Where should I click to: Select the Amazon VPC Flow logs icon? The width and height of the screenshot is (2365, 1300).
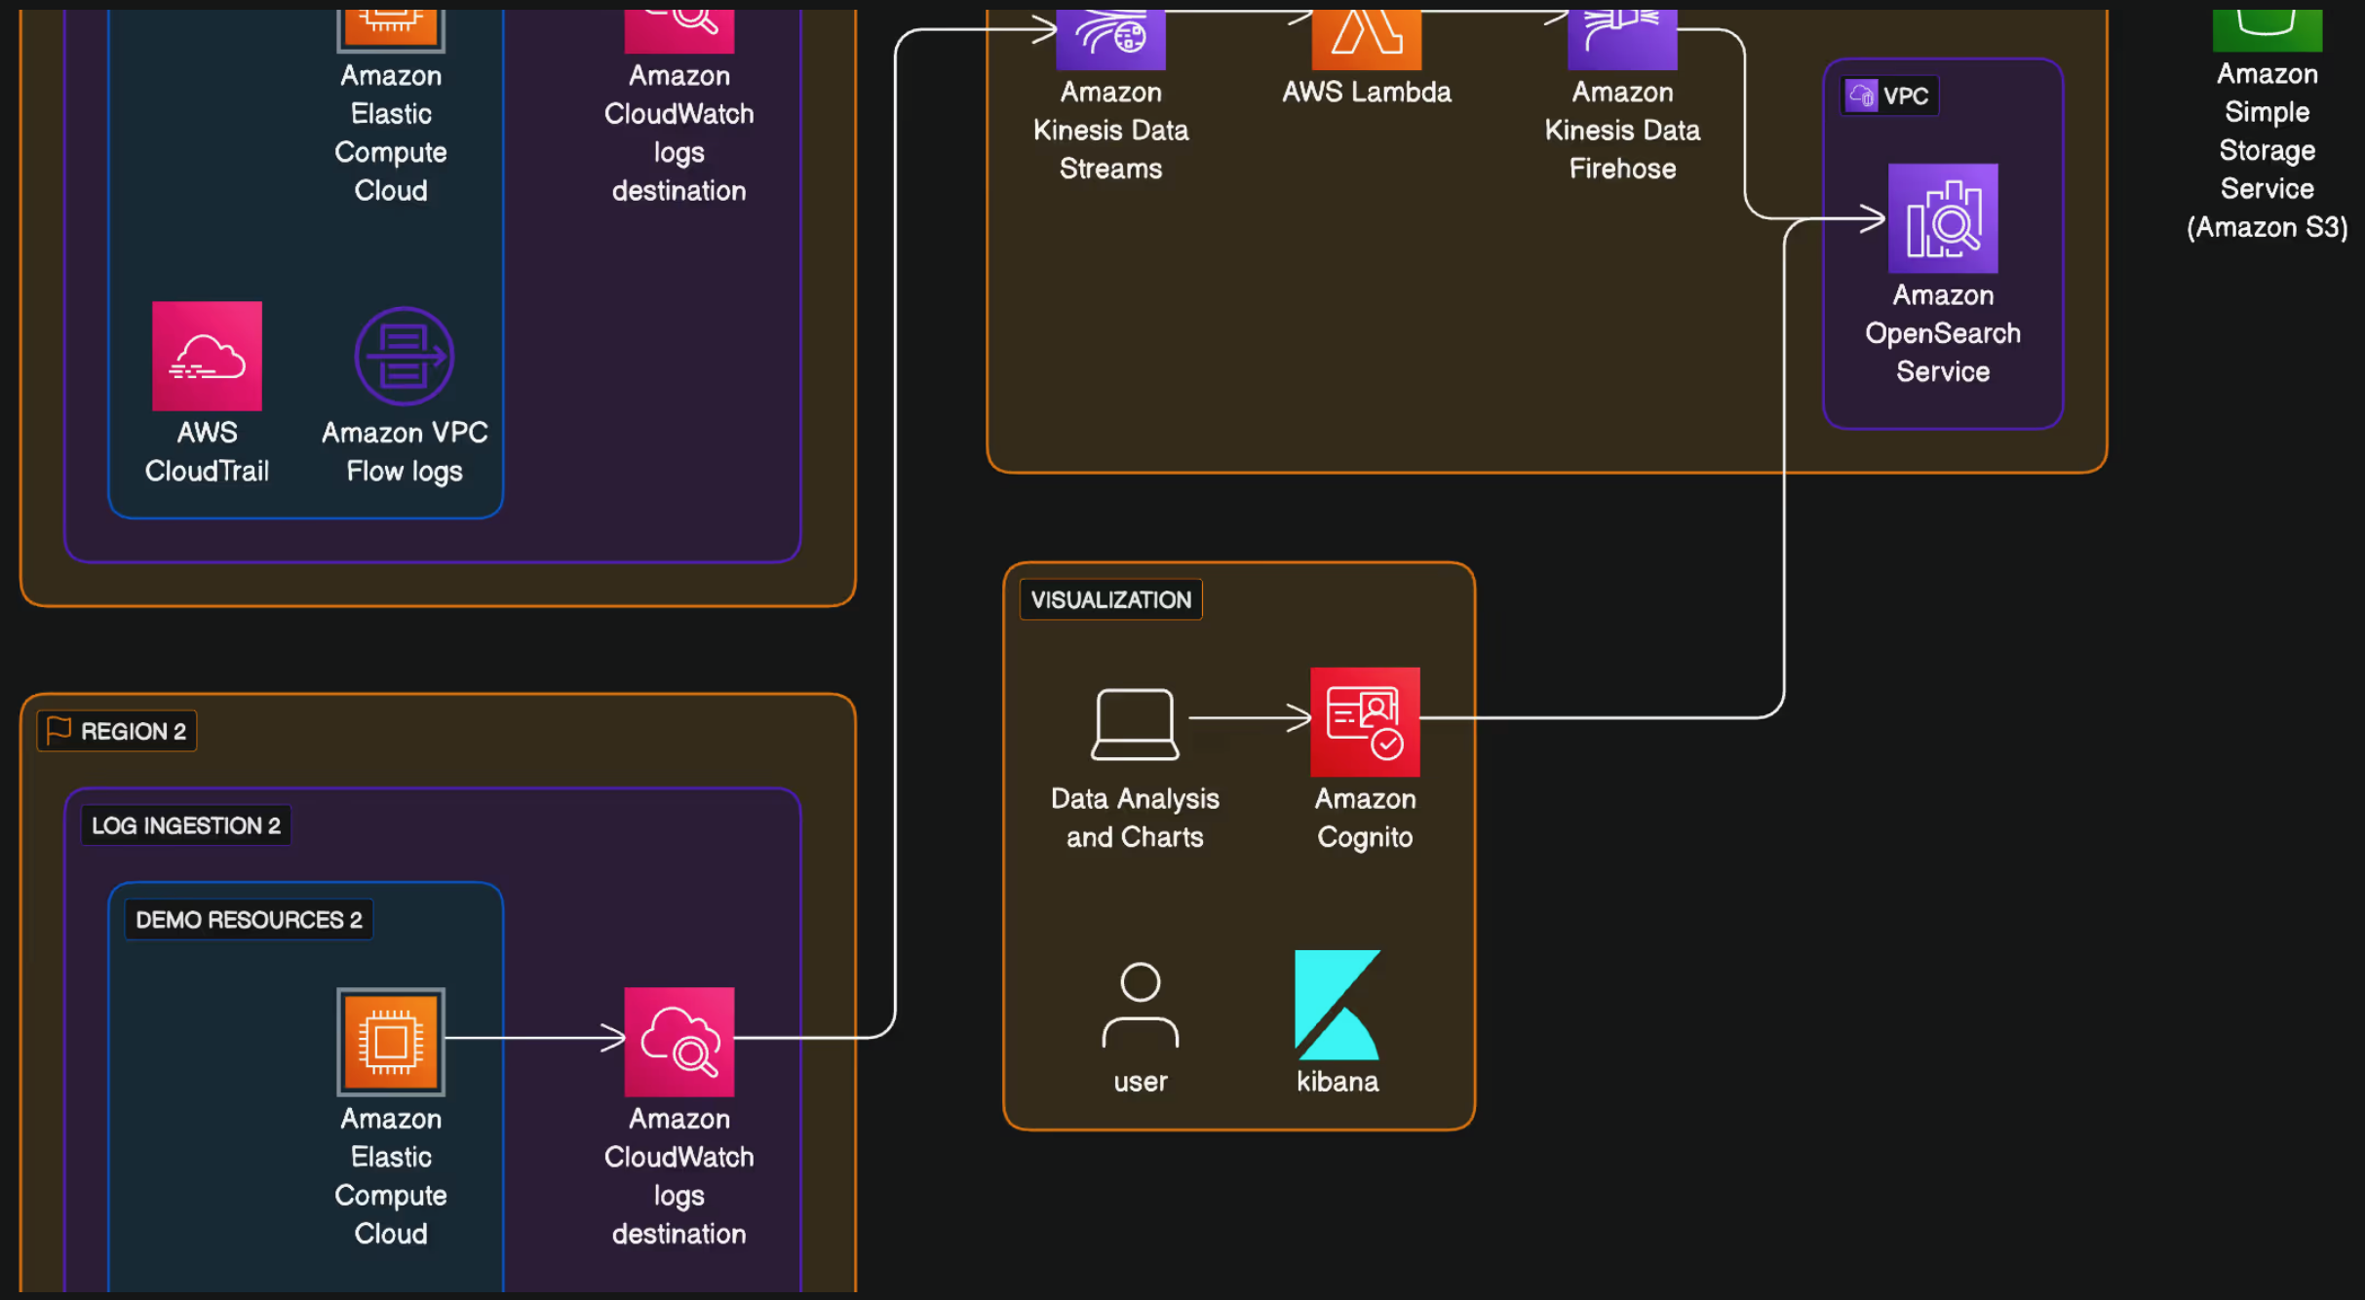click(x=405, y=356)
